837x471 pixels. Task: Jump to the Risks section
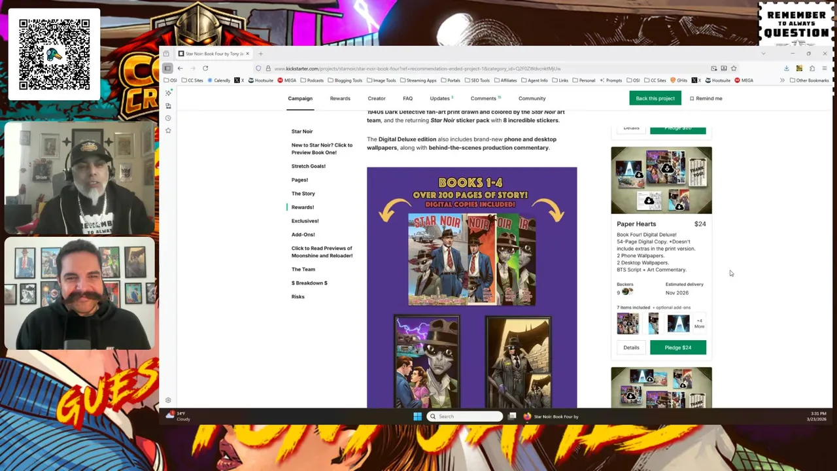point(298,297)
